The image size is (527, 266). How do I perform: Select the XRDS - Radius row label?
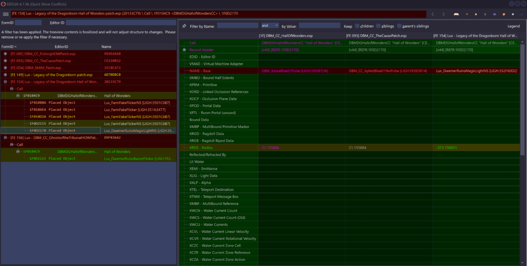201,147
